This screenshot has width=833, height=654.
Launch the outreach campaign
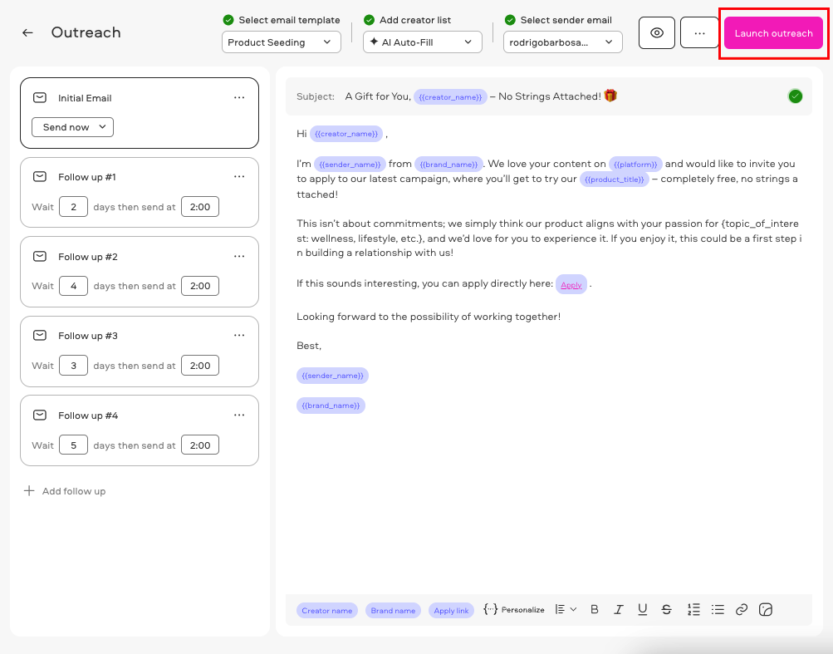(773, 33)
